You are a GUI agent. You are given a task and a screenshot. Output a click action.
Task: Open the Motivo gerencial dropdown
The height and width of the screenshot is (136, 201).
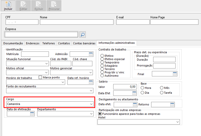pyautogui.click(x=91, y=73)
